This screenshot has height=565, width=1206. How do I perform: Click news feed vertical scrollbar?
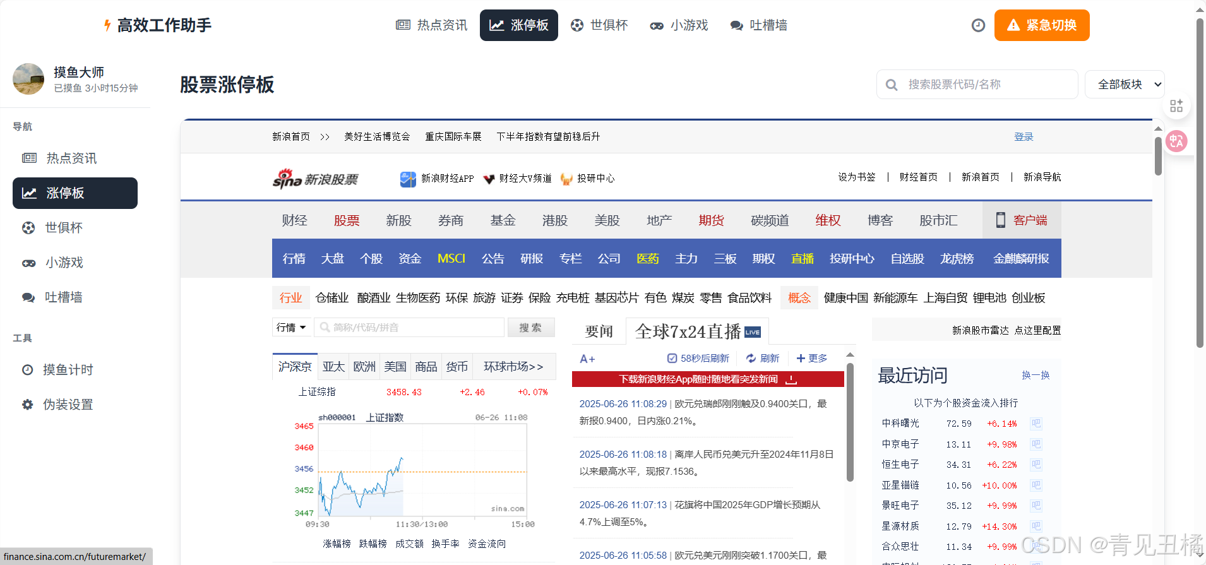850,423
